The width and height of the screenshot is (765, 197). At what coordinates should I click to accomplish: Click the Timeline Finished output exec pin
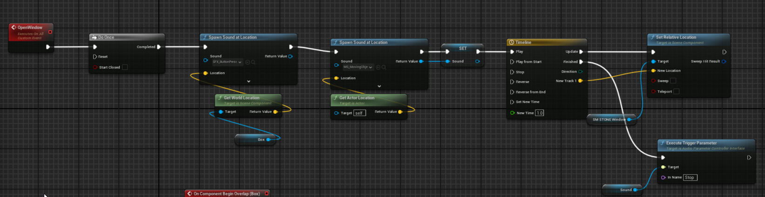[x=581, y=61]
